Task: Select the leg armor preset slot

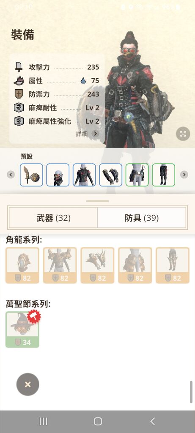Action: 164,175
